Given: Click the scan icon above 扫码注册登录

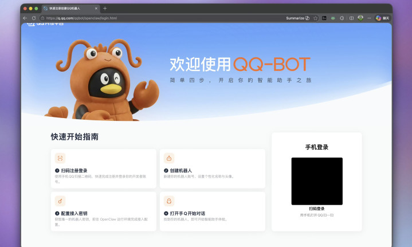Looking at the screenshot, I should click(x=60, y=158).
